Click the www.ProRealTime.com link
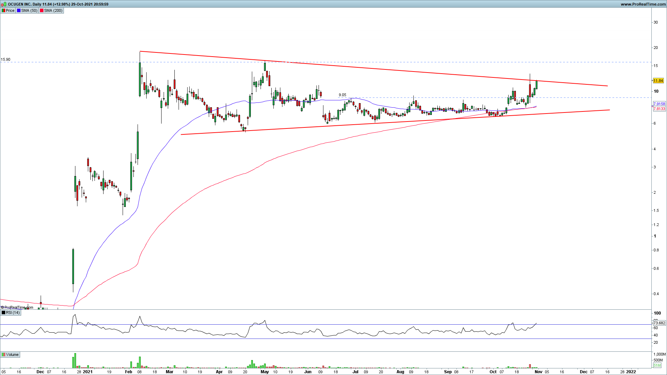The height and width of the screenshot is (375, 667). click(x=643, y=4)
